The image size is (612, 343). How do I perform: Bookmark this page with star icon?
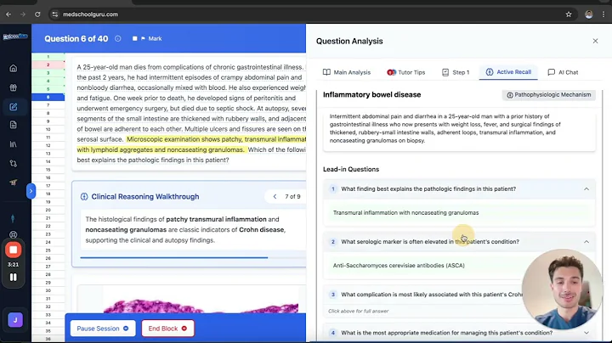pyautogui.click(x=569, y=14)
